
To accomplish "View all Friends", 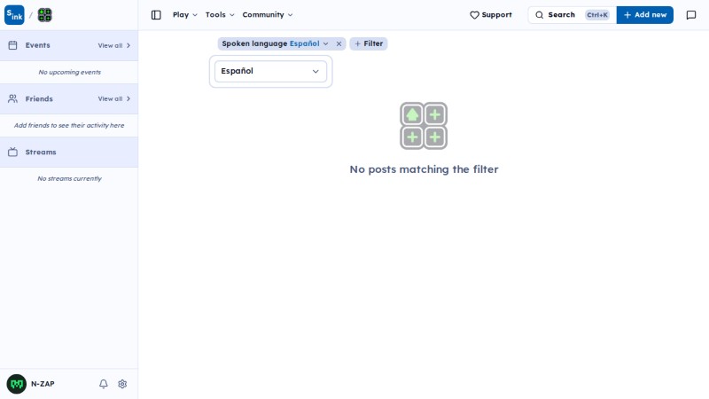I will 114,98.
